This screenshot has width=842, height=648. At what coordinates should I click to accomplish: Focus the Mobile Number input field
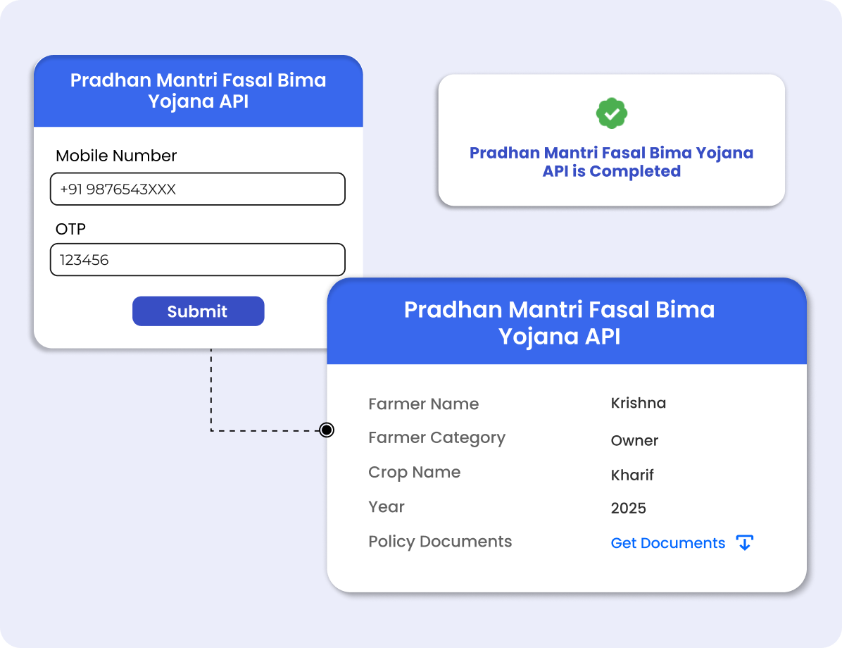pyautogui.click(x=197, y=189)
